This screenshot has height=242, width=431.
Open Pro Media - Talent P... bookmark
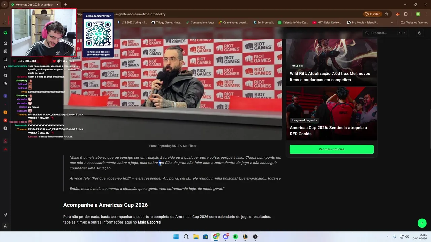point(362,23)
